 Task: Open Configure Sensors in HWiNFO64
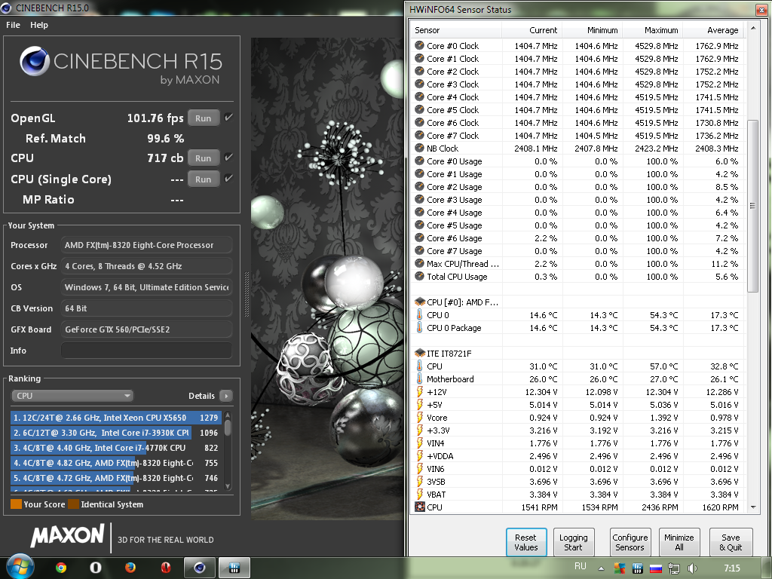tap(630, 542)
